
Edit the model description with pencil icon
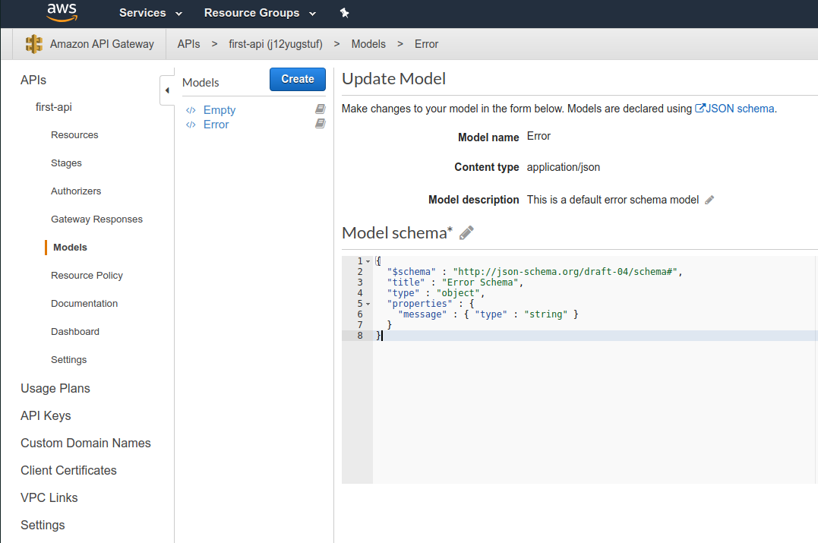tap(709, 200)
